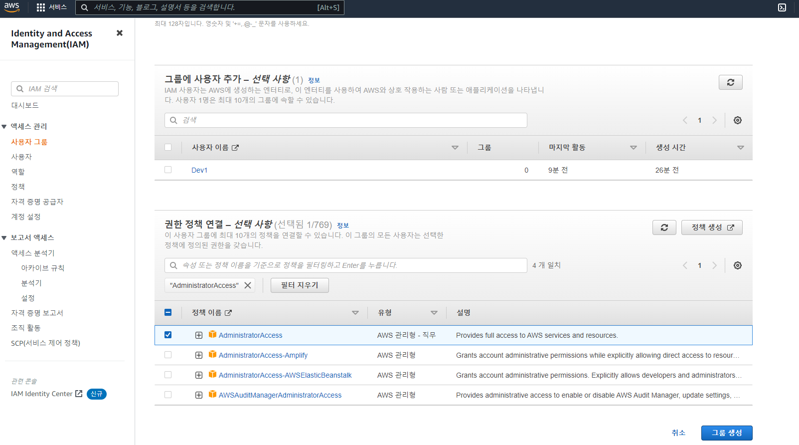Screen dimensions: 799x445
Task: Open SCP(서비스 제어 정책) in sidebar
Action: (x=45, y=343)
